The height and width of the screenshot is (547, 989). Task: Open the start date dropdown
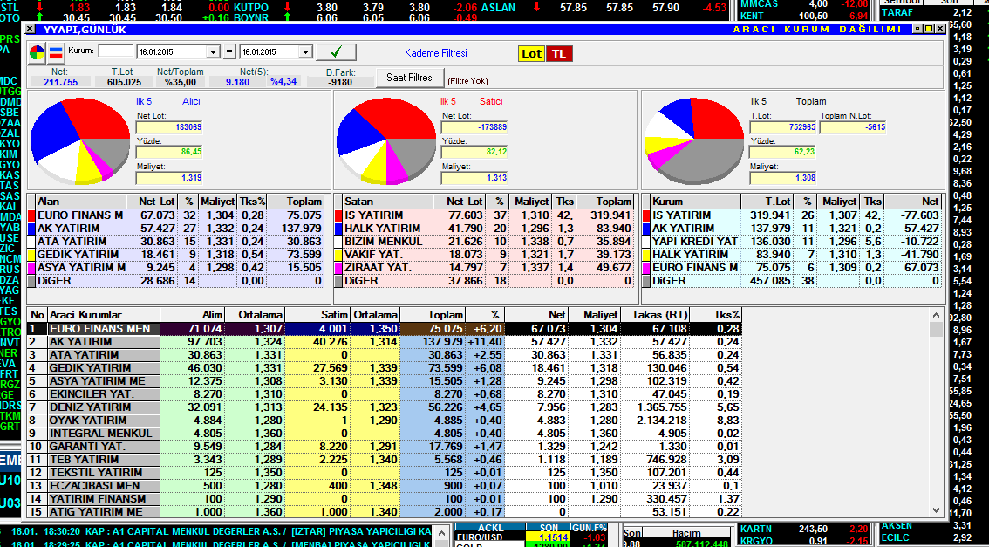[x=214, y=52]
